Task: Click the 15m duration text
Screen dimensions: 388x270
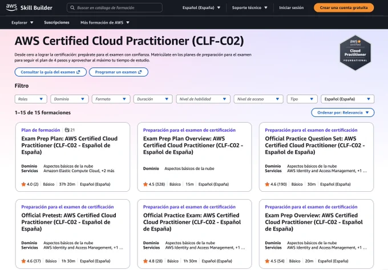Action: pyautogui.click(x=189, y=184)
